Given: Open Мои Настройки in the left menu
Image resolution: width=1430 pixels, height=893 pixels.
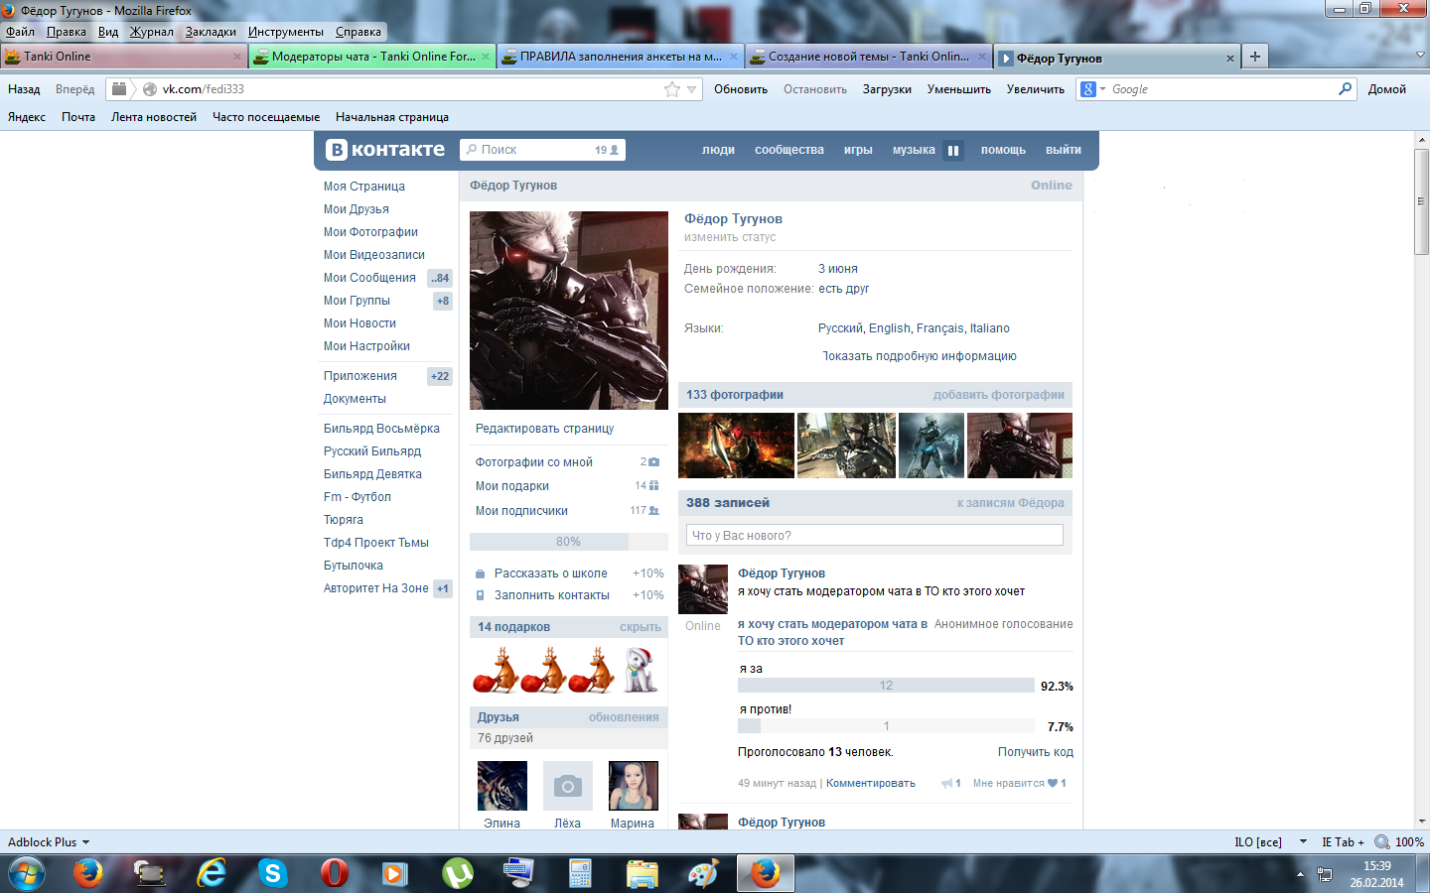Looking at the screenshot, I should click(x=366, y=346).
